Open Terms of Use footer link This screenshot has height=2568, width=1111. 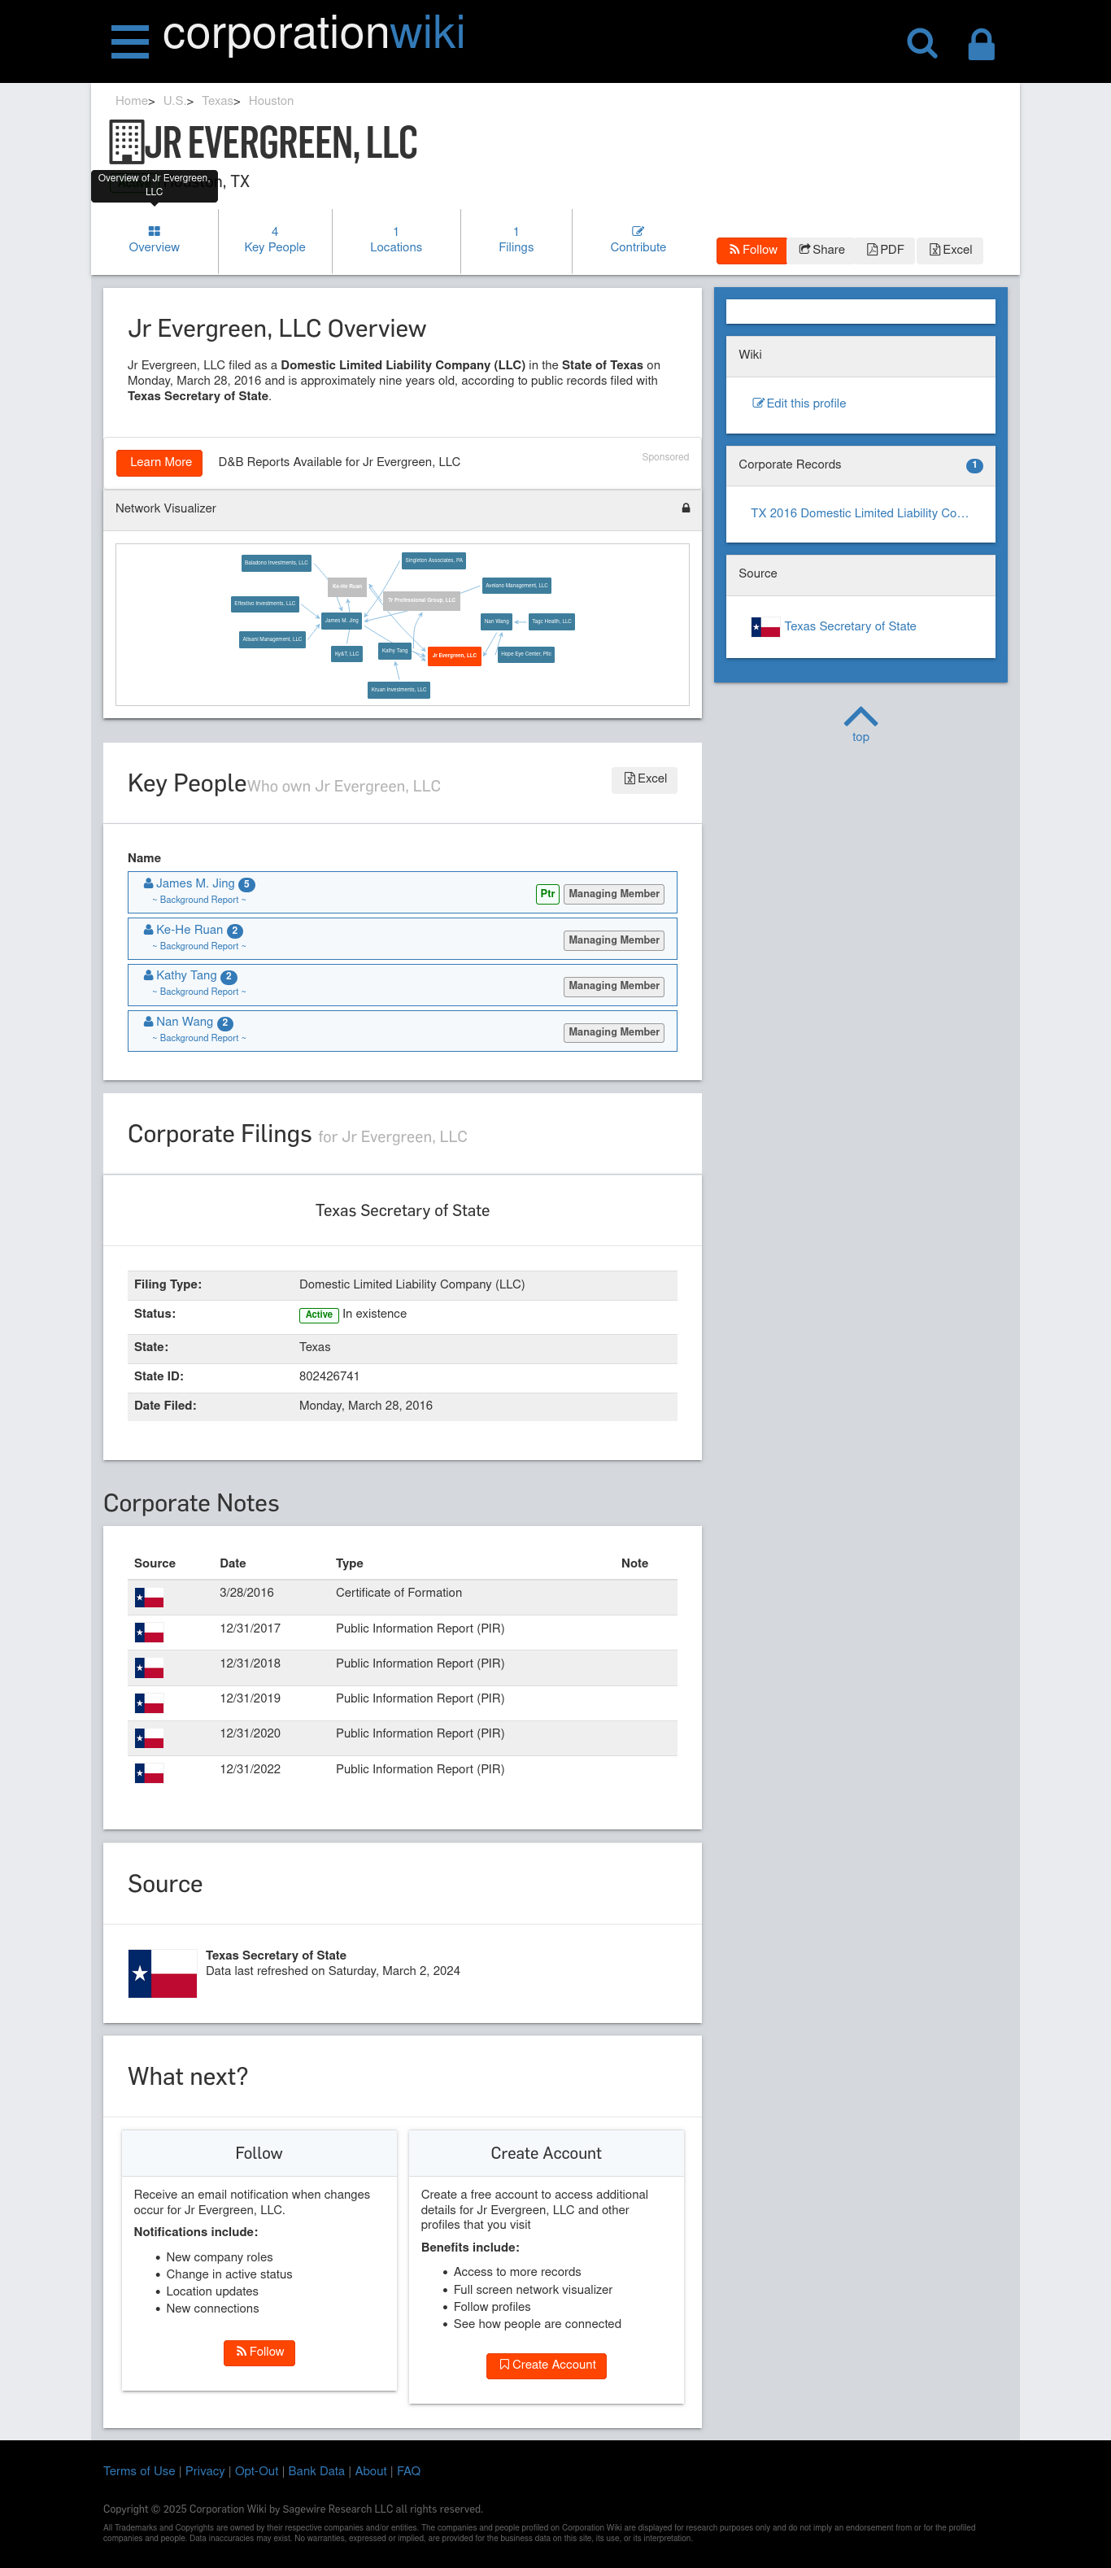[x=138, y=2471]
